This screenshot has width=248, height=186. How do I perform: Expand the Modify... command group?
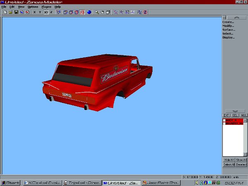(x=228, y=26)
